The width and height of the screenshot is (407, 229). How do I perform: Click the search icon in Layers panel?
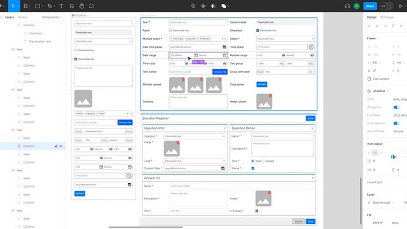pyautogui.click(x=1, y=17)
